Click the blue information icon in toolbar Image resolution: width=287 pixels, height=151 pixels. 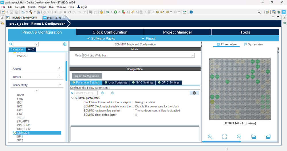[x=191, y=12]
